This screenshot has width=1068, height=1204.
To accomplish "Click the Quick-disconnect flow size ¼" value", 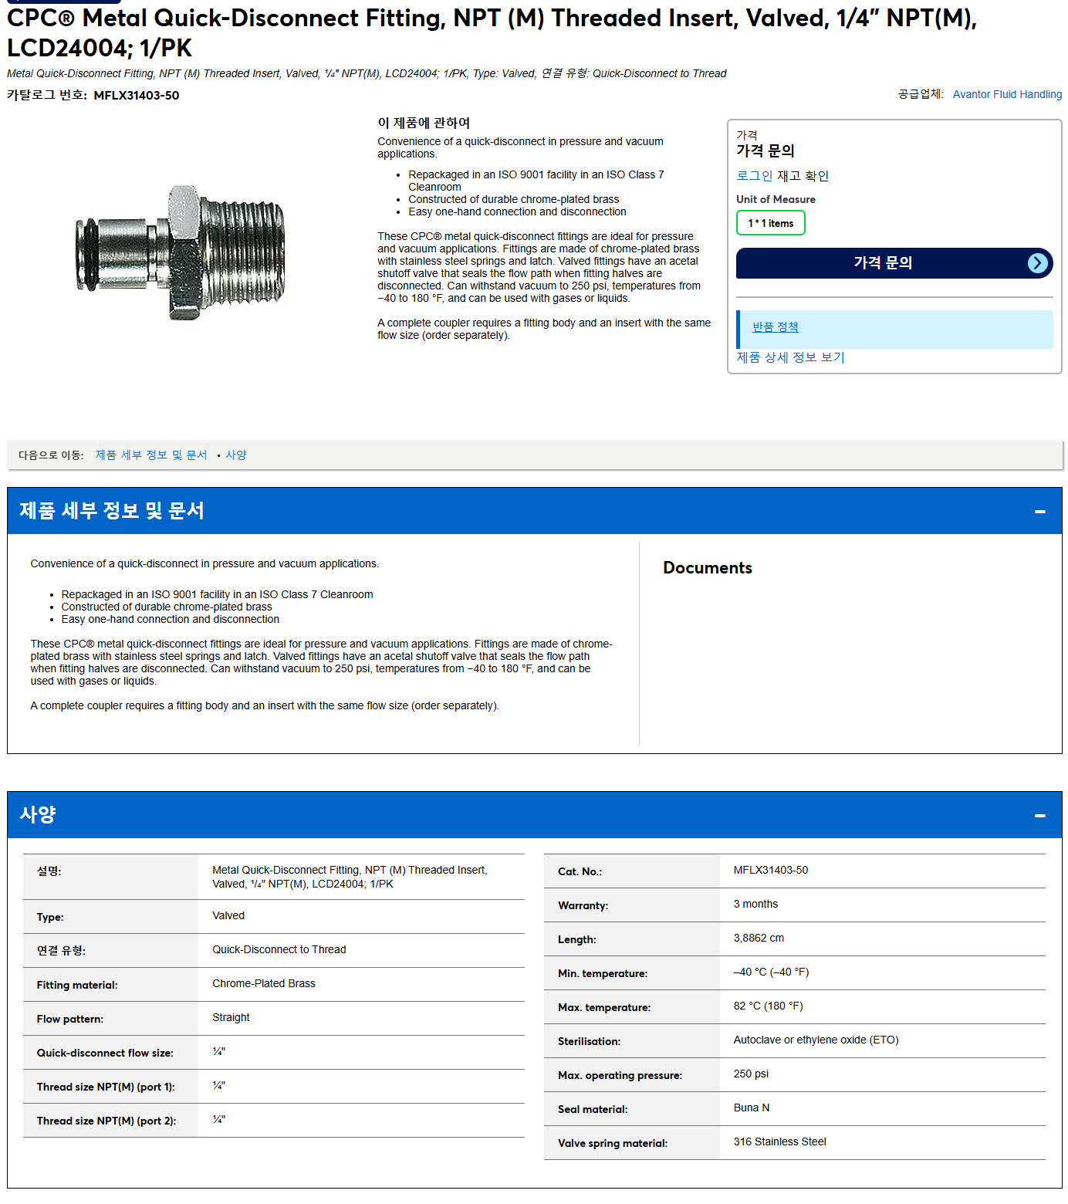I will tap(218, 1051).
